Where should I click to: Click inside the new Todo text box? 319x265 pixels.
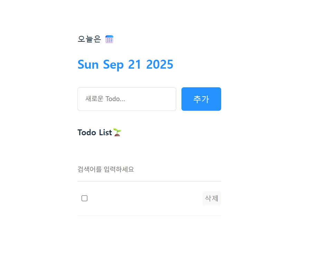pos(127,99)
